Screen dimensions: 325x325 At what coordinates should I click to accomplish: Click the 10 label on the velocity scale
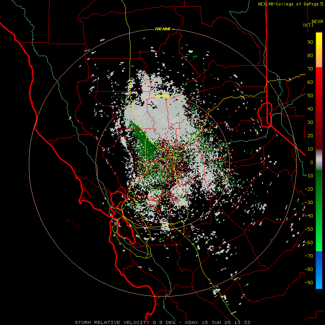point(310,149)
